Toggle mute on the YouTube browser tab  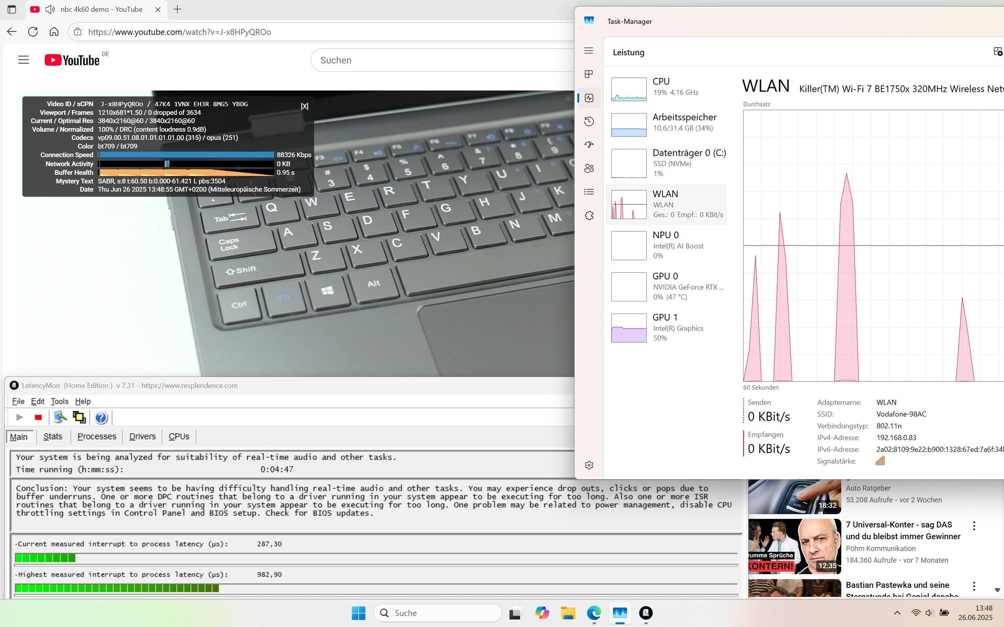[x=50, y=9]
